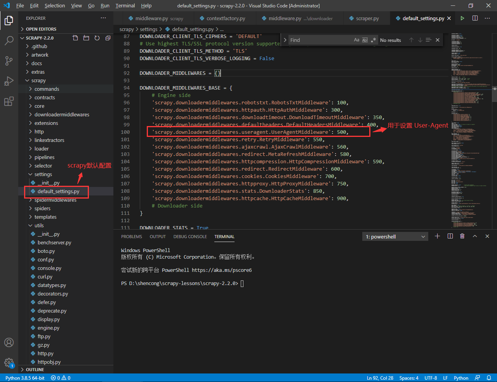This screenshot has height=382, width=497.
Task: Open the Accounts menu icon
Action: [x=9, y=342]
